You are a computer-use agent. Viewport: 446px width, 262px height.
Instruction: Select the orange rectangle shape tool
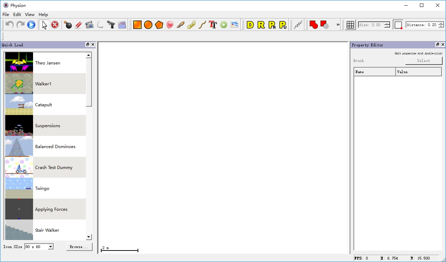(x=137, y=25)
